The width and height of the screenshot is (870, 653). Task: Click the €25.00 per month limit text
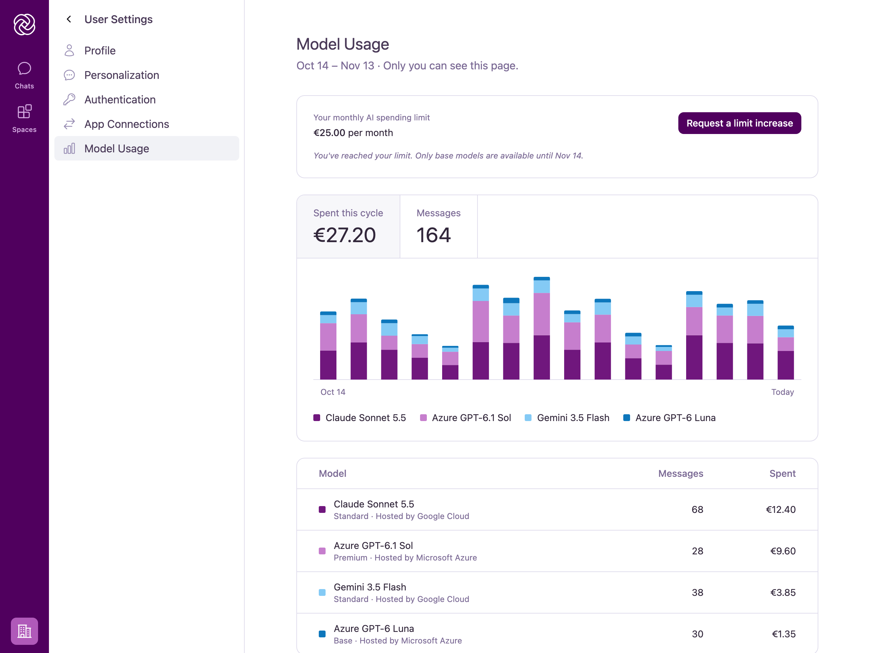coord(353,133)
